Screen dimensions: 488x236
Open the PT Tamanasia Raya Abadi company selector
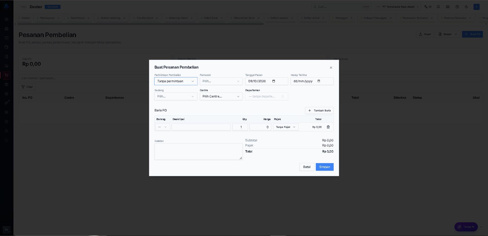398,7
